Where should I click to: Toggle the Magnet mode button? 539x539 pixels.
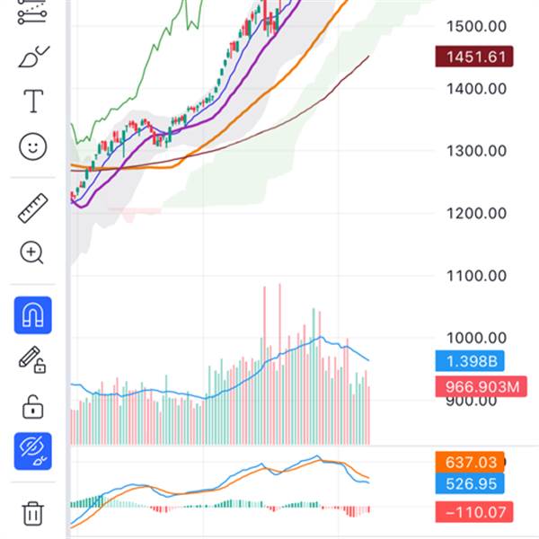pyautogui.click(x=33, y=315)
